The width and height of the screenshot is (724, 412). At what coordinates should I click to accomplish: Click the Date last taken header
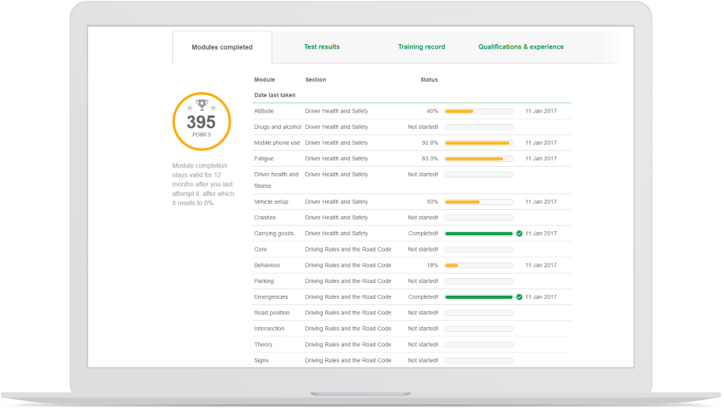pos(275,95)
